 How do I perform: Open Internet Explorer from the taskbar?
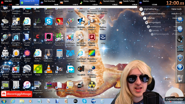[13, 101]
